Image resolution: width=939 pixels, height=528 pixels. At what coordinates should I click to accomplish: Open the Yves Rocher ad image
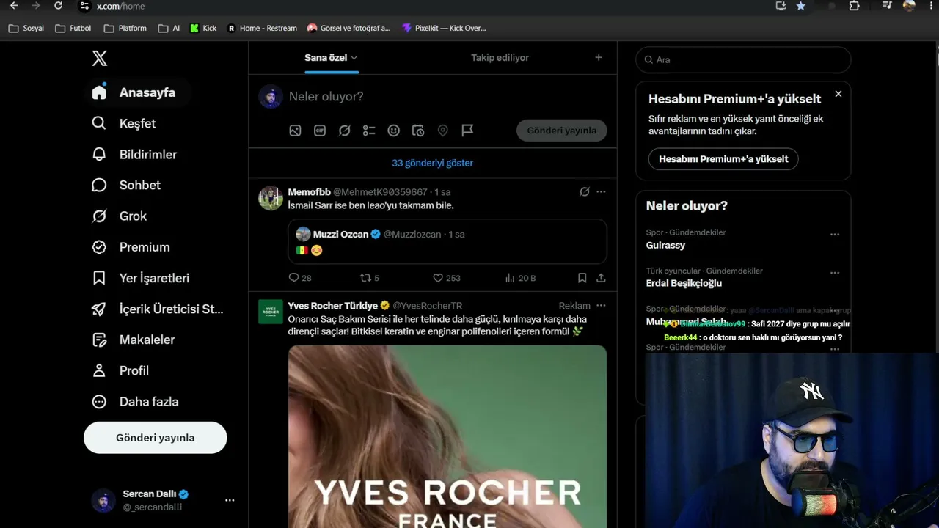coord(447,436)
